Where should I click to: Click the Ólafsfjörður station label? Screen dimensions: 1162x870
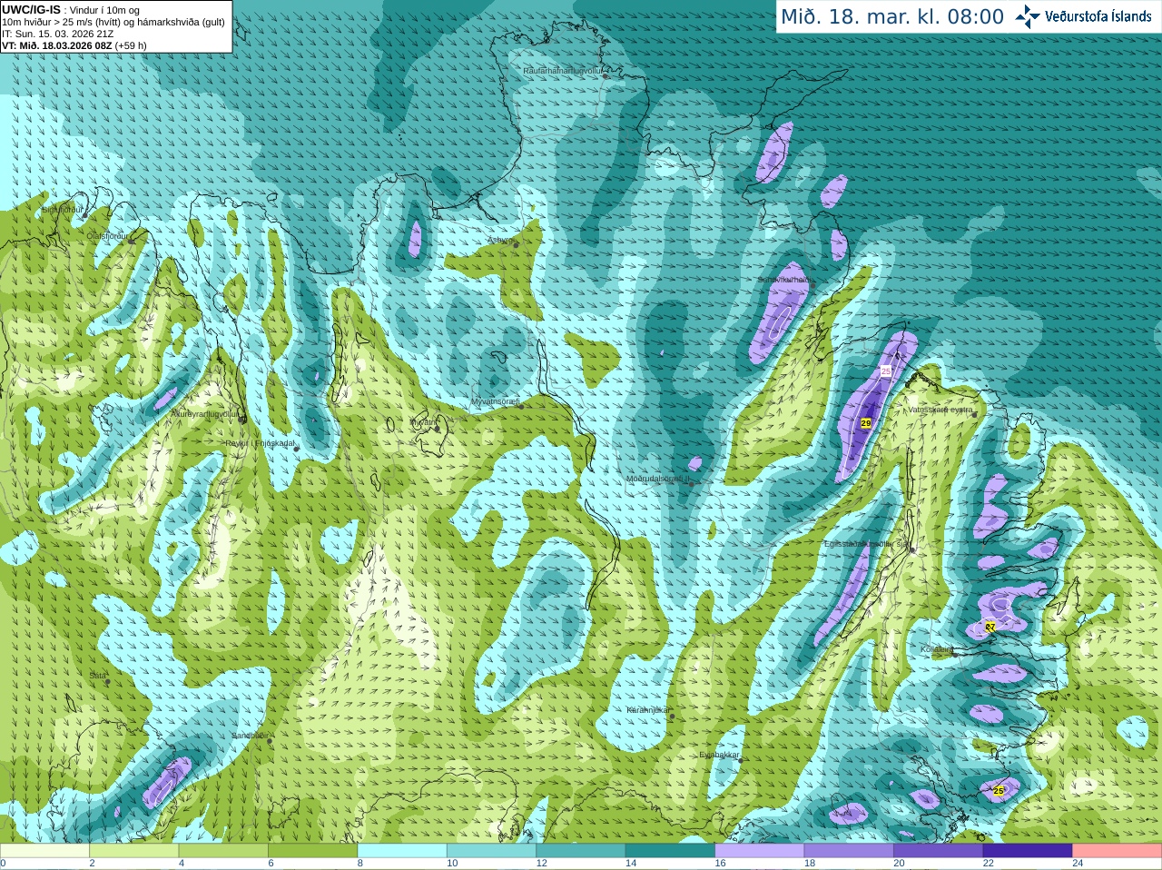click(x=107, y=235)
